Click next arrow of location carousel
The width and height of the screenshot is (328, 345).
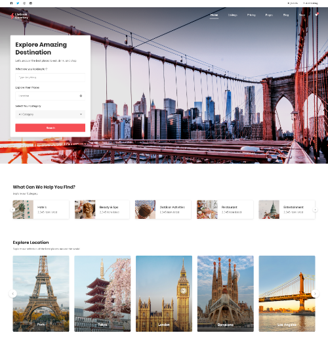315,294
